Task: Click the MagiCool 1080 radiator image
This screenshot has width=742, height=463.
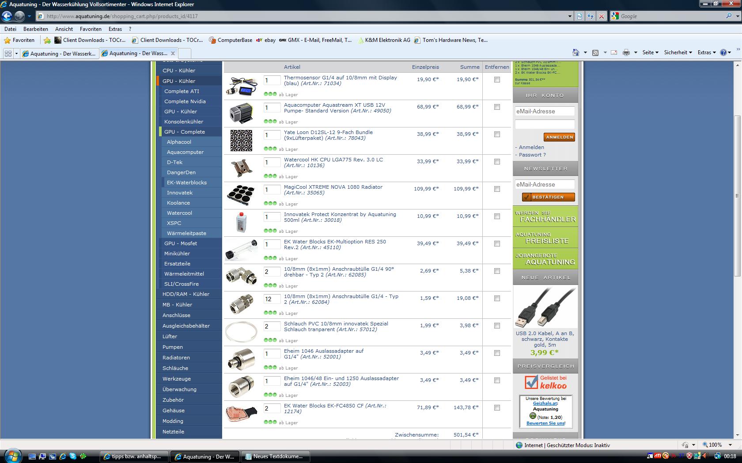Action: point(241,195)
